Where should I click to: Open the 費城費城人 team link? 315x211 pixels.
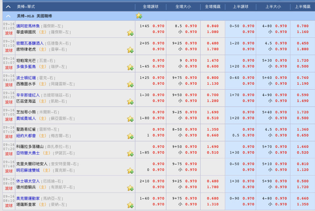pos(26,118)
